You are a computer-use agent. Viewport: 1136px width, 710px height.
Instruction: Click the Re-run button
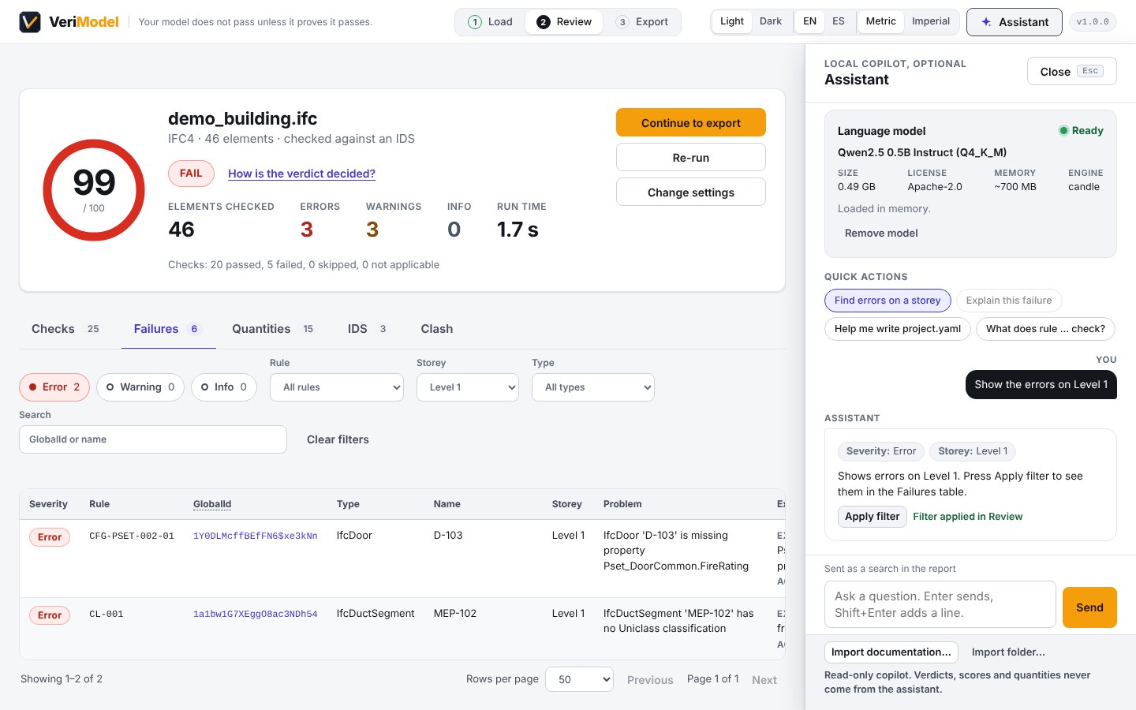[x=691, y=157]
